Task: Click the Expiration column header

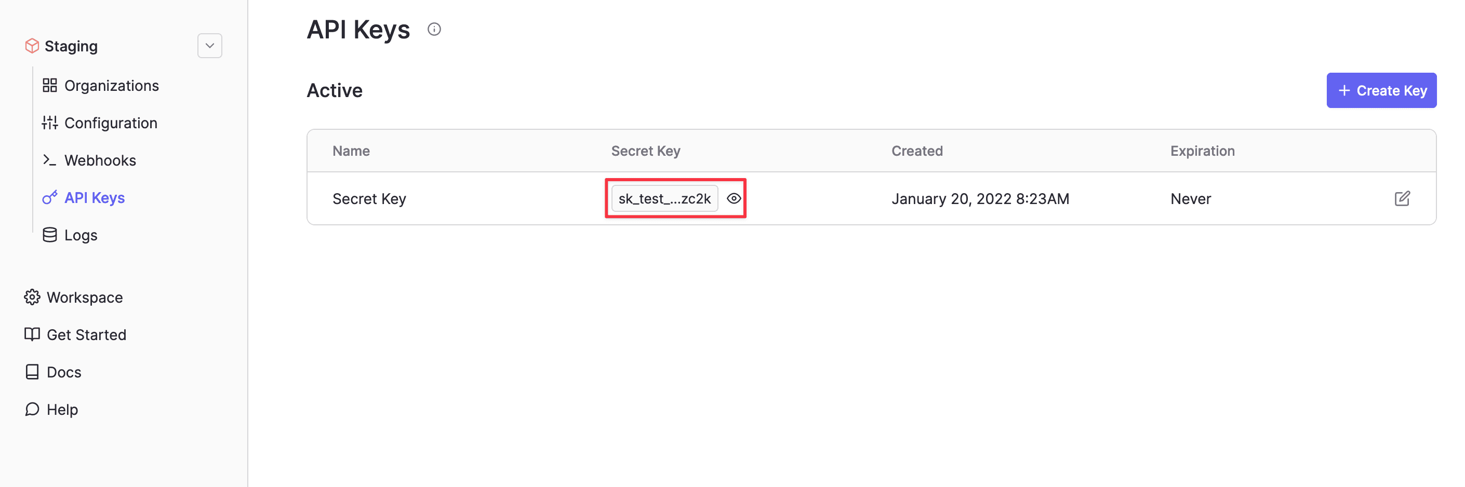Action: point(1202,151)
